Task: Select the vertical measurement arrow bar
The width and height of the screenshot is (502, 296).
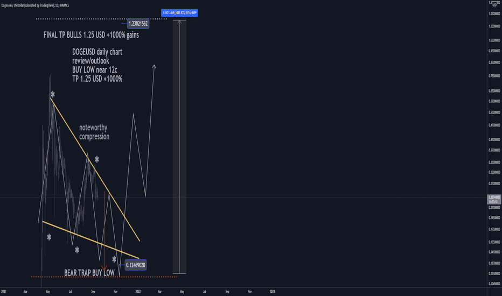Action: coord(179,147)
